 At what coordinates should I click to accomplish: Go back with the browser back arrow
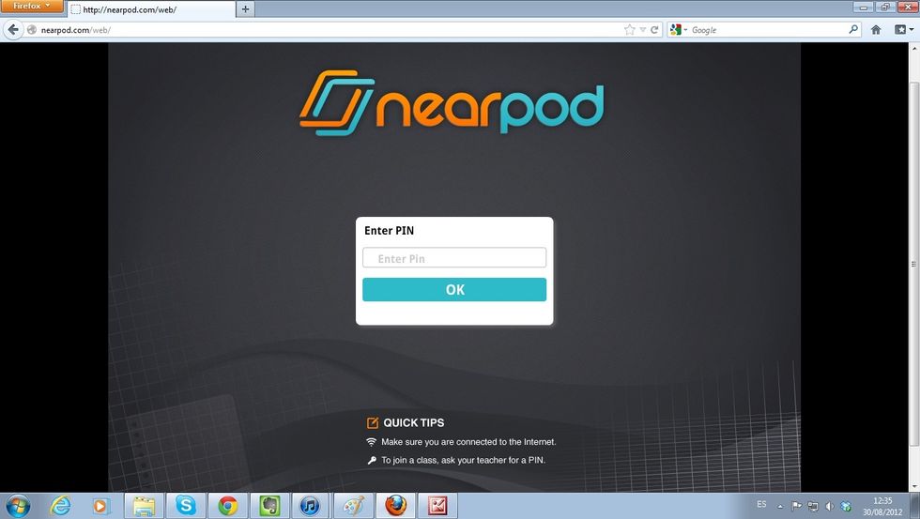(13, 30)
